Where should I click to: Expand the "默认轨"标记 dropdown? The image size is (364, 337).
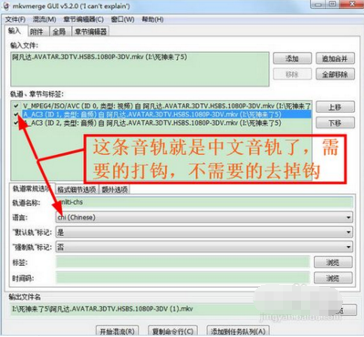[204, 232]
